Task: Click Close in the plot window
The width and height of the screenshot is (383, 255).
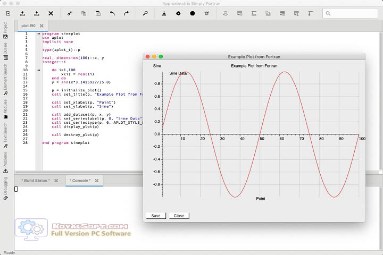Action: click(x=179, y=216)
